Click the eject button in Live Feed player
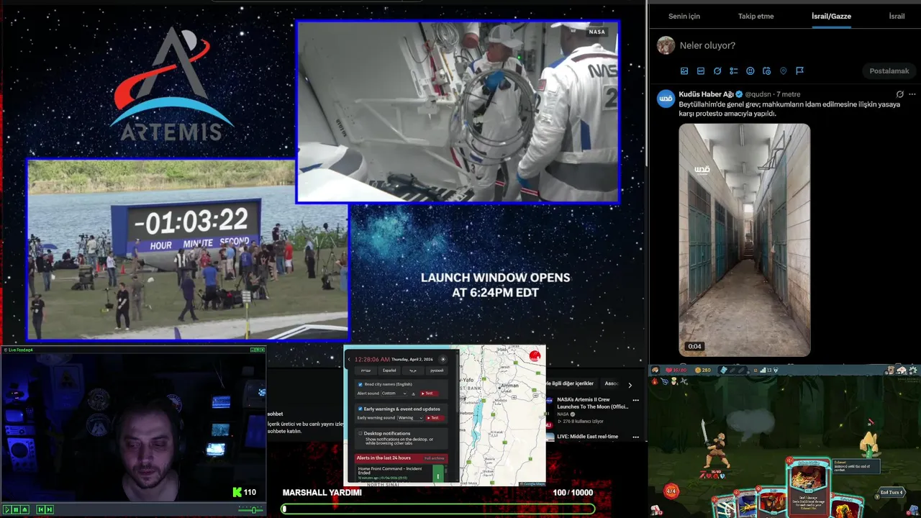Viewport: 921px width, 518px height. click(24, 510)
